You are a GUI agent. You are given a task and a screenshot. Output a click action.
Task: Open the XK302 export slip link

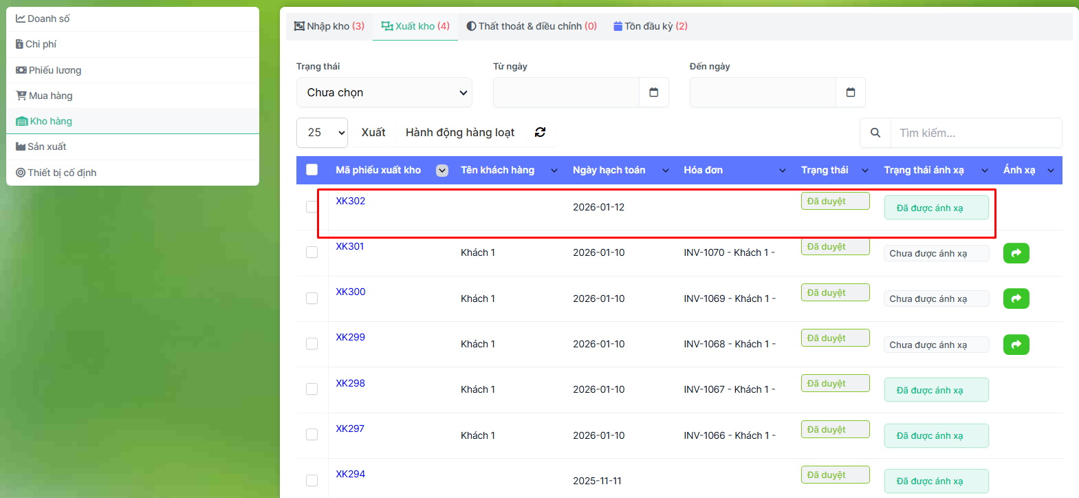click(350, 201)
